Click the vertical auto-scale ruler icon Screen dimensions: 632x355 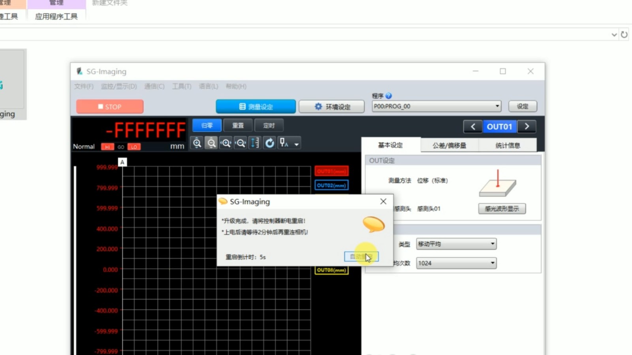pos(255,143)
